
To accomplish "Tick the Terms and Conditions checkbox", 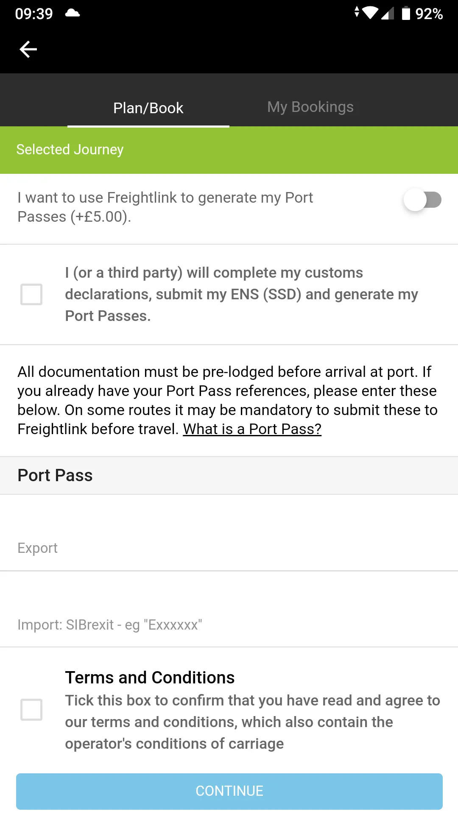I will (x=31, y=710).
